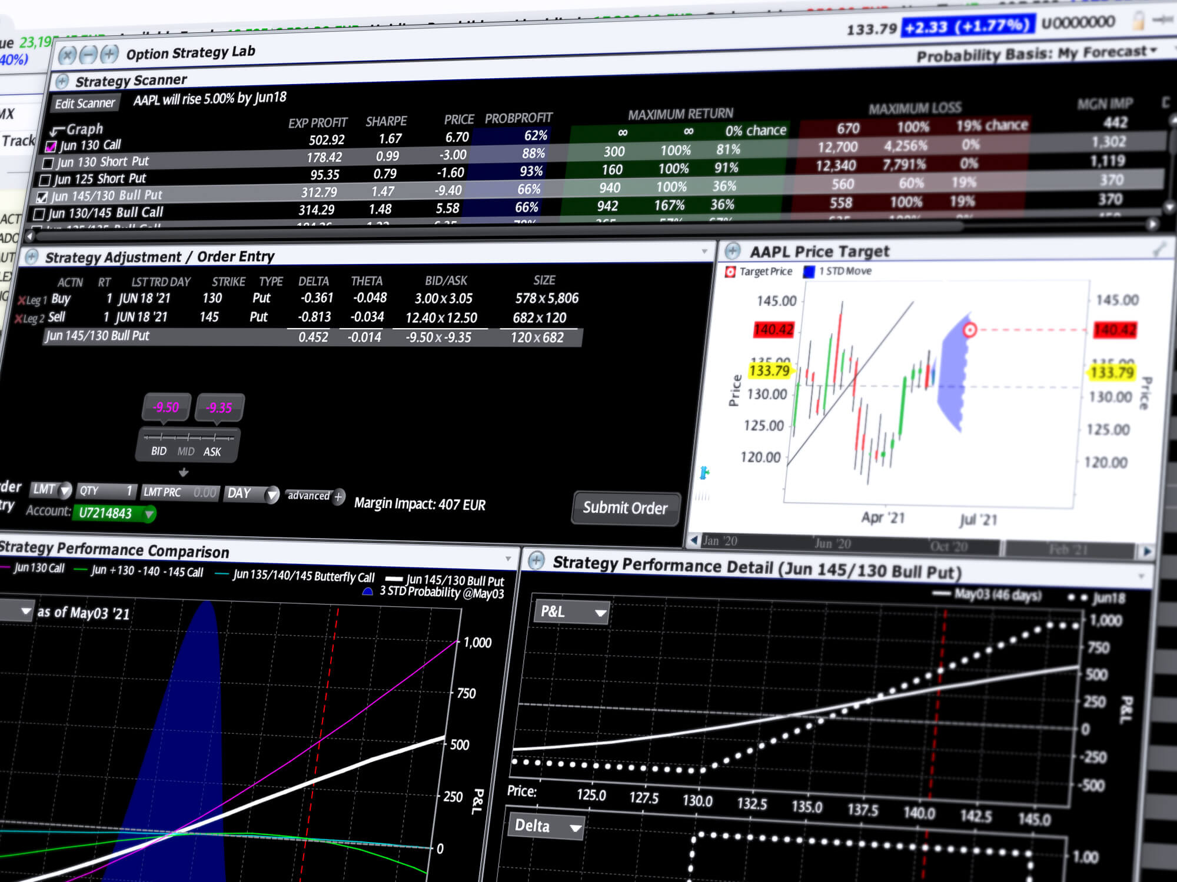The height and width of the screenshot is (882, 1177).
Task: Click the -9.35 ask price bubble
Action: (220, 408)
